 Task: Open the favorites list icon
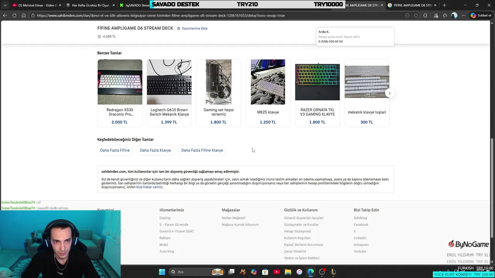coord(445,15)
